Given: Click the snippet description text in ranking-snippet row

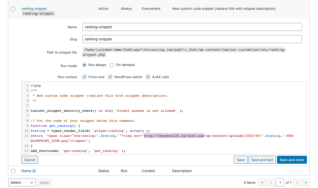Looking at the screenshot, I should tap(224, 8).
